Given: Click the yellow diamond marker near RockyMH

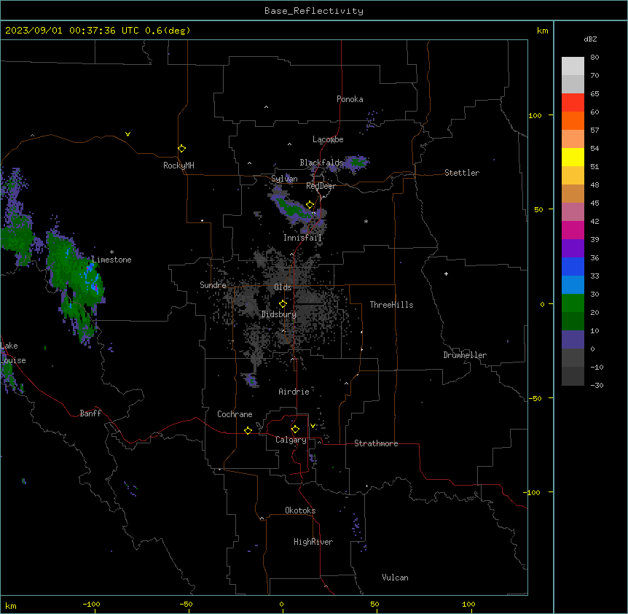Looking at the screenshot, I should coord(182,149).
